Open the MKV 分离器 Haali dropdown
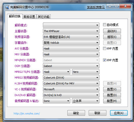The height and width of the screenshot is (122, 134). (71, 54)
